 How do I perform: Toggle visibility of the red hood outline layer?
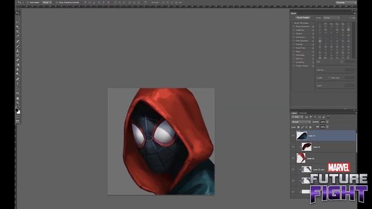(293, 158)
